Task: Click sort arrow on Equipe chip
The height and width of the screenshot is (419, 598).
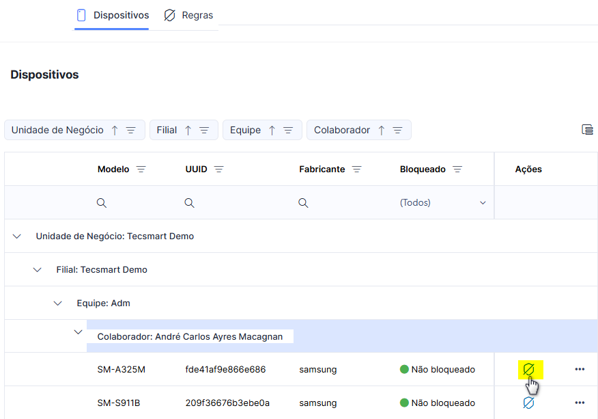Action: tap(272, 131)
